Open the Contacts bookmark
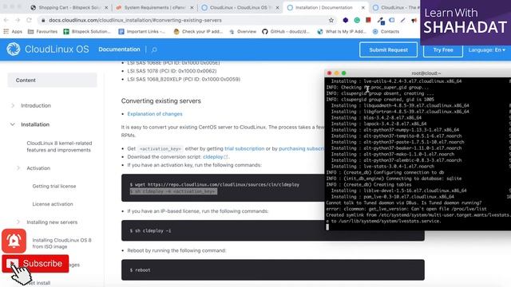 click(386, 32)
